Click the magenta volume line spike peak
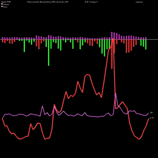The image size is (158, 158). coord(116,93)
